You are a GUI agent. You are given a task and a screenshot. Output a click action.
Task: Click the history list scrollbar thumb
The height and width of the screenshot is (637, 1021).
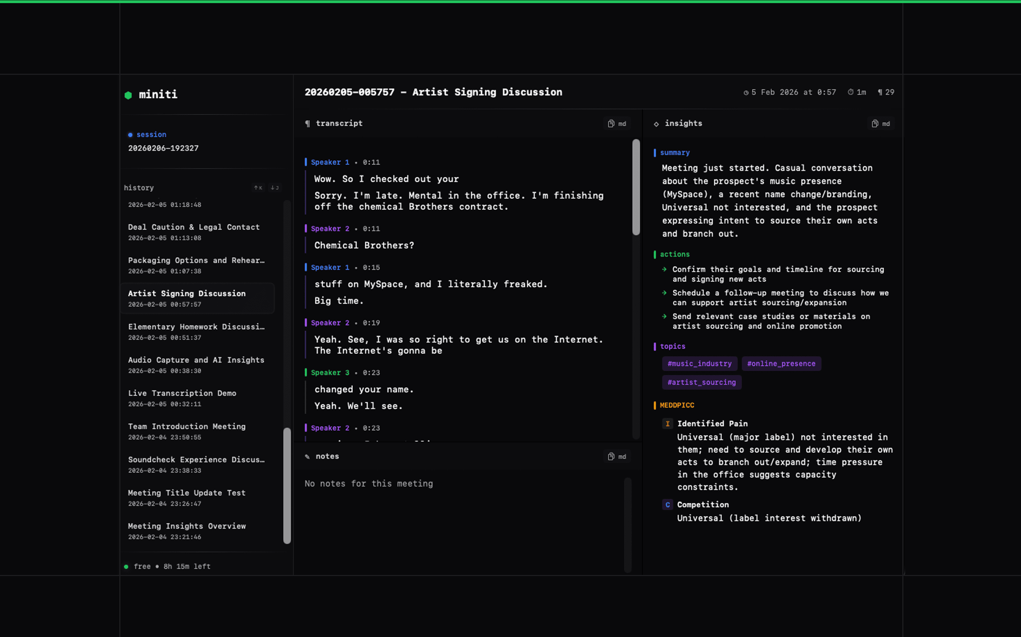(287, 486)
